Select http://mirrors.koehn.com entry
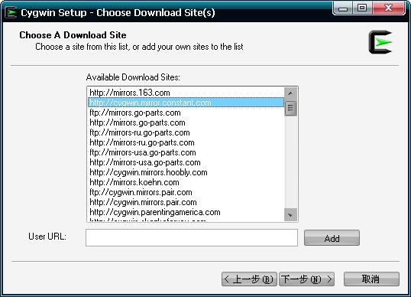The height and width of the screenshot is (297, 411). (x=186, y=182)
